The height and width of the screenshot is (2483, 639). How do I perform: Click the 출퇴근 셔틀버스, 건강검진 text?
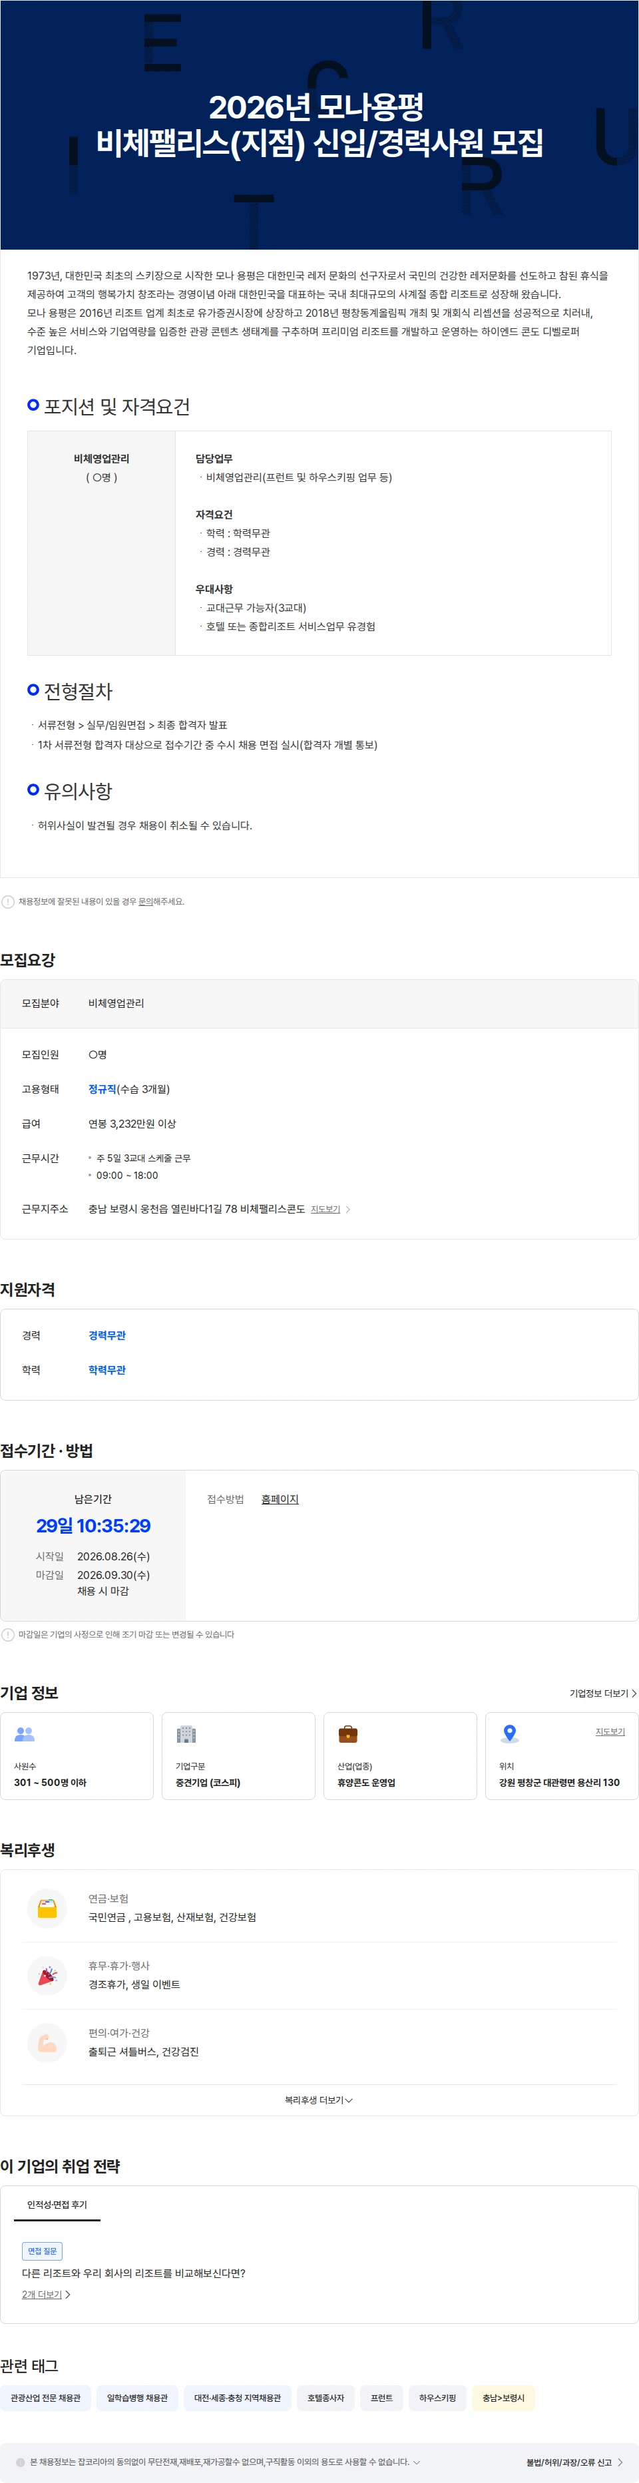144,2051
